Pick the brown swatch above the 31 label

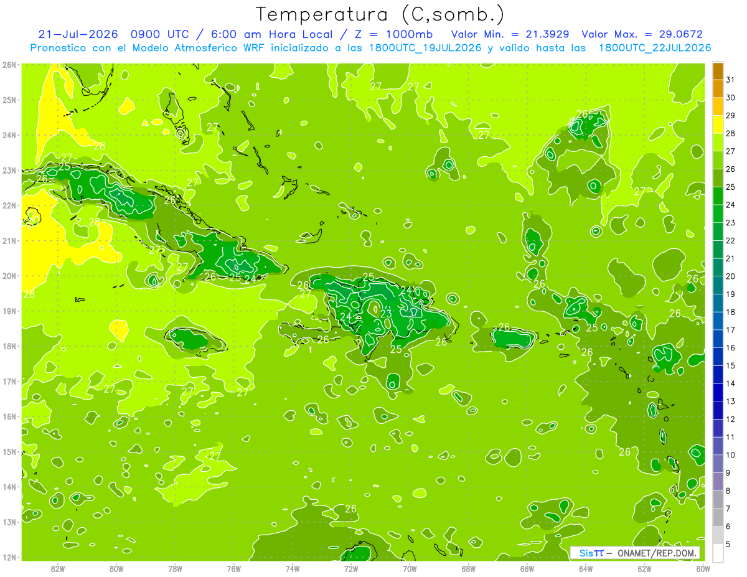click(718, 71)
